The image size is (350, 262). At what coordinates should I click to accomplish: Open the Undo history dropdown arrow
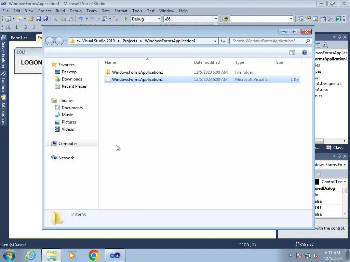point(86,19)
